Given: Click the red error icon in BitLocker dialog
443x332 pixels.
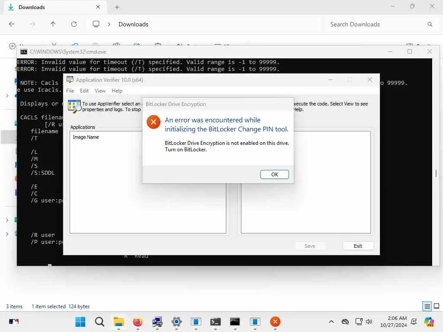Looking at the screenshot, I should tap(154, 122).
